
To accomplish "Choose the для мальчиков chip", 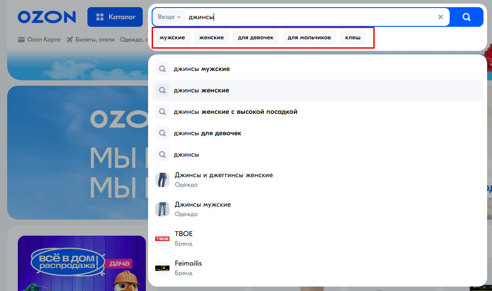I will click(x=309, y=37).
